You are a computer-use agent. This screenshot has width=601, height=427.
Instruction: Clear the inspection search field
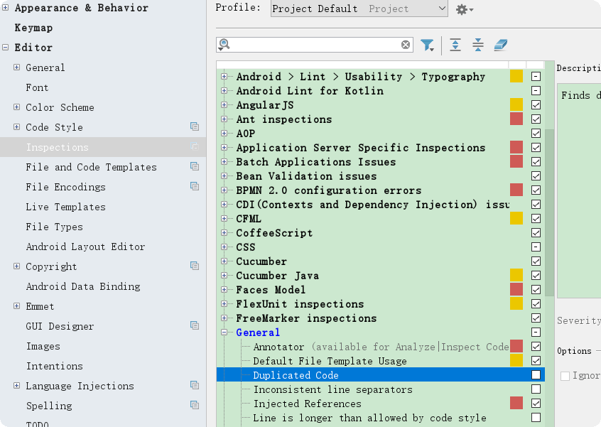406,45
